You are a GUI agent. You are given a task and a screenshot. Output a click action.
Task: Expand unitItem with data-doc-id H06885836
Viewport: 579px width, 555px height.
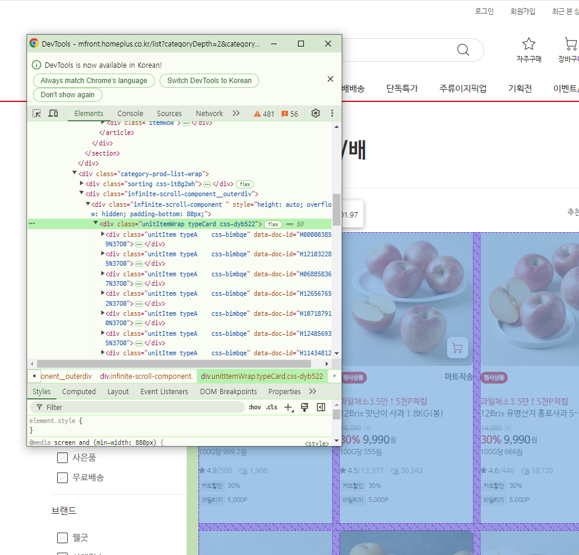103,273
